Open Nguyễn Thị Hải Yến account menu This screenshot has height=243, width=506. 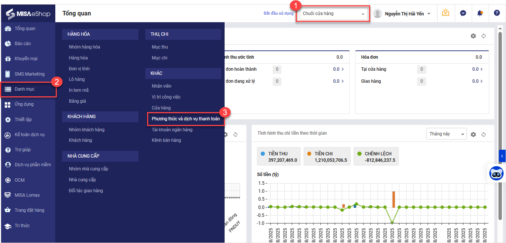pyautogui.click(x=403, y=14)
